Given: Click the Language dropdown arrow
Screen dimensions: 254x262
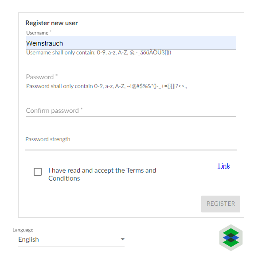Looking at the screenshot, I should (x=123, y=239).
